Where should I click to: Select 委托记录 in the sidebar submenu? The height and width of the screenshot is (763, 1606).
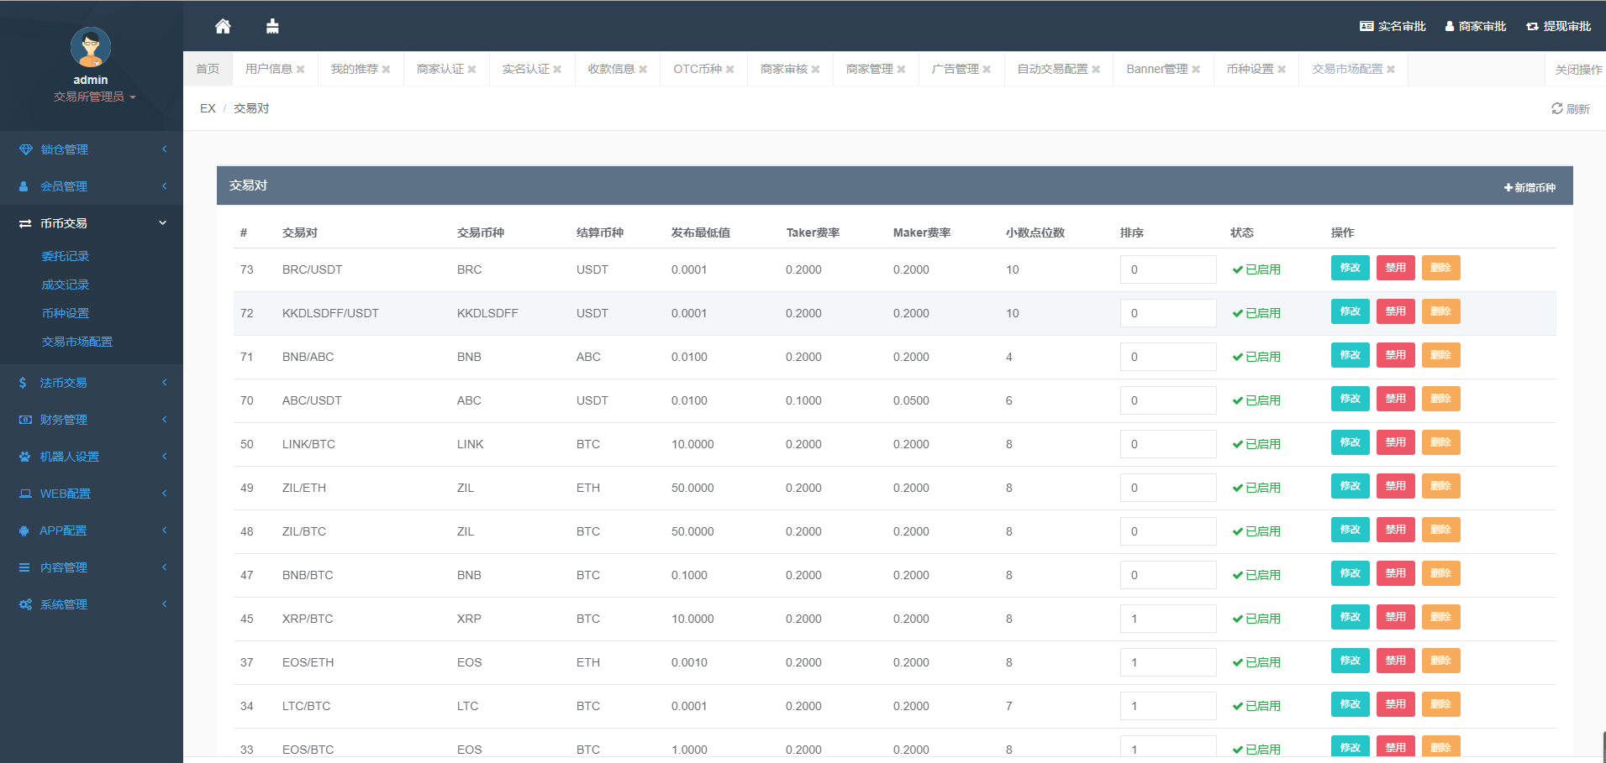click(x=66, y=256)
